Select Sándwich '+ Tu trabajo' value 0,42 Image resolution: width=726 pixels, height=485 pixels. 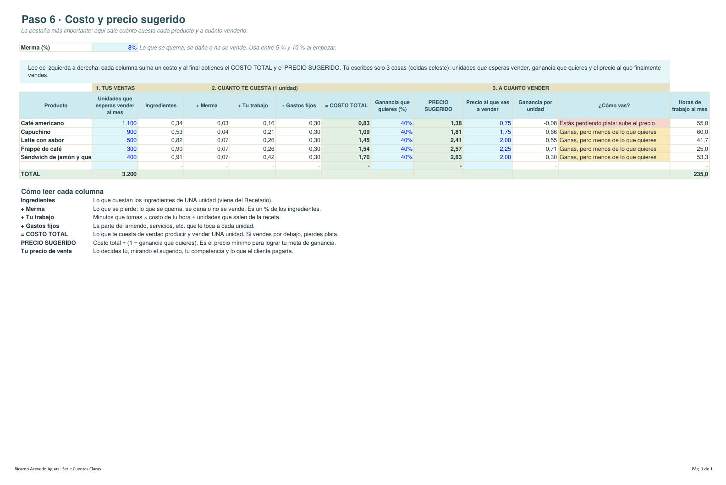[253, 157]
